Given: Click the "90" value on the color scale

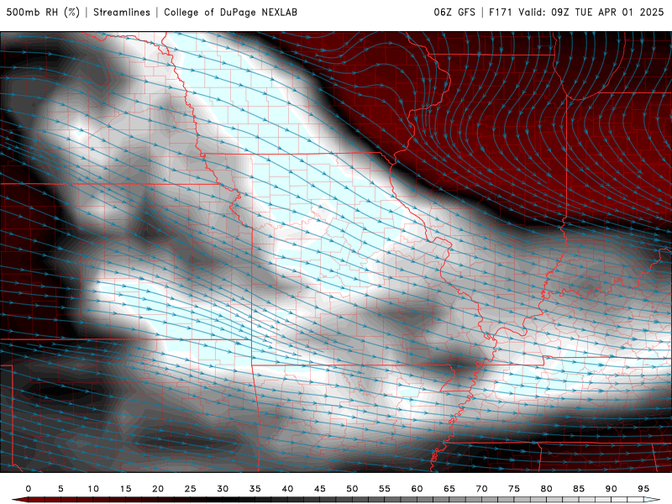Looking at the screenshot, I should pos(611,489).
